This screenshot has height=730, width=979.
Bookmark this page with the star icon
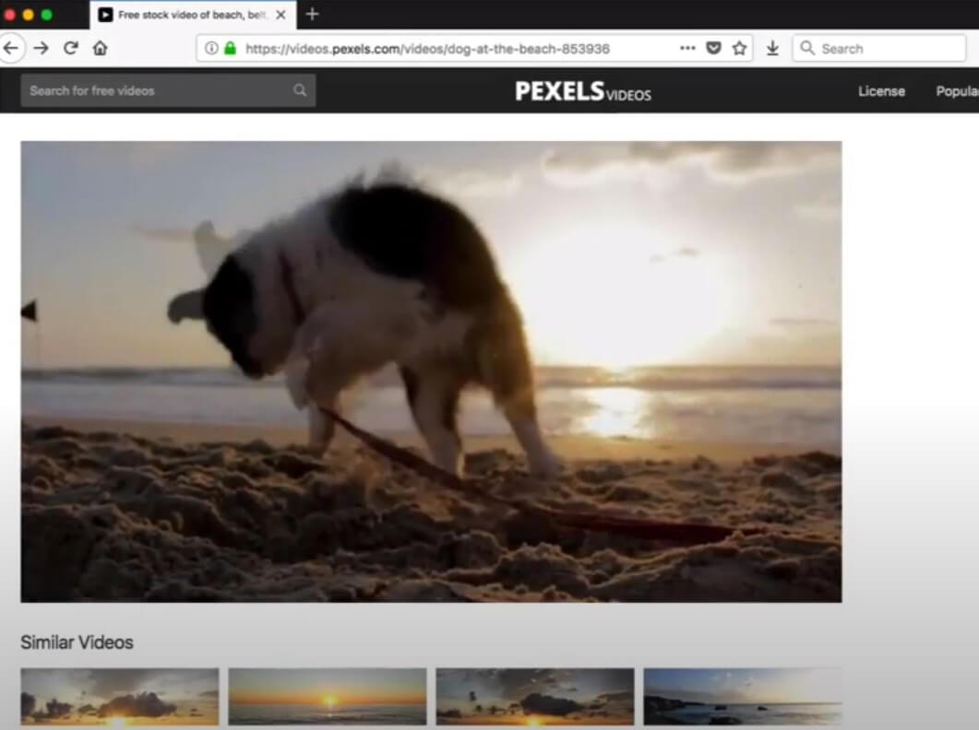[x=739, y=48]
